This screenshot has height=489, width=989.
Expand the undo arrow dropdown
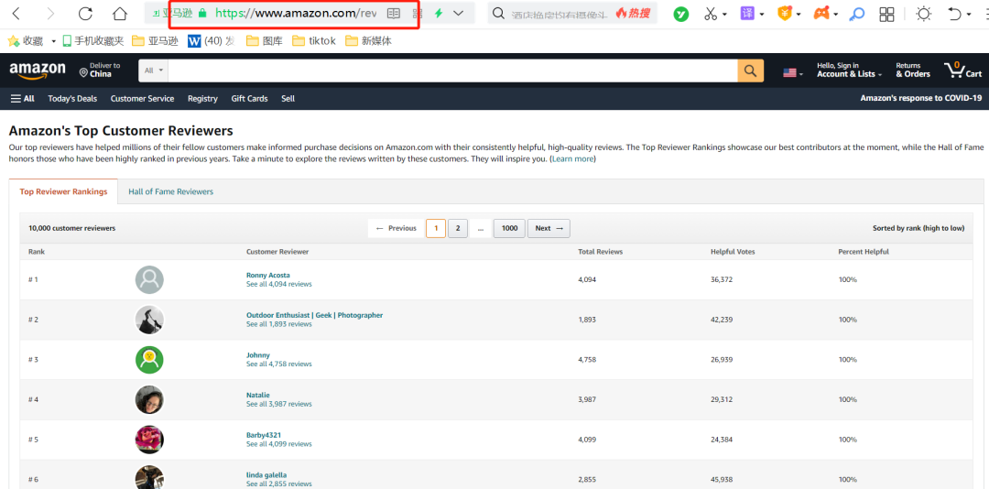coord(968,15)
